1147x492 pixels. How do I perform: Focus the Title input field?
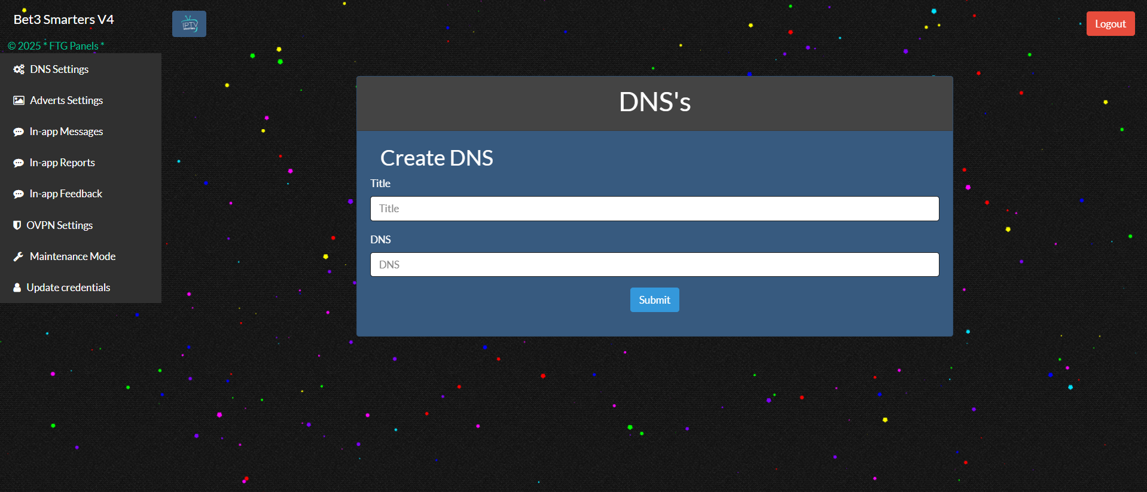point(654,209)
